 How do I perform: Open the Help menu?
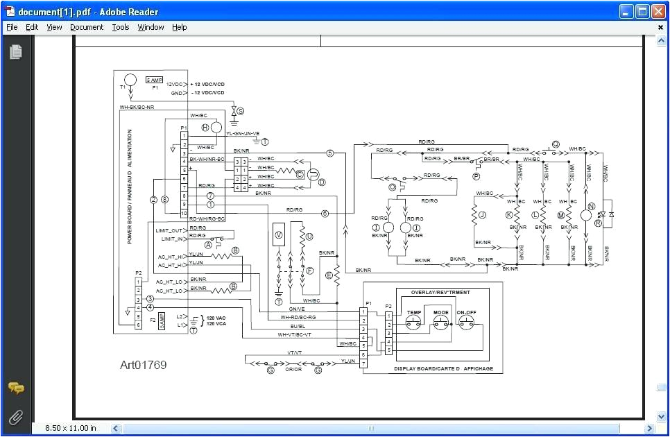[x=179, y=27]
